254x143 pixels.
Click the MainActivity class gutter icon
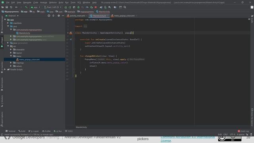pyautogui.click(x=71, y=33)
